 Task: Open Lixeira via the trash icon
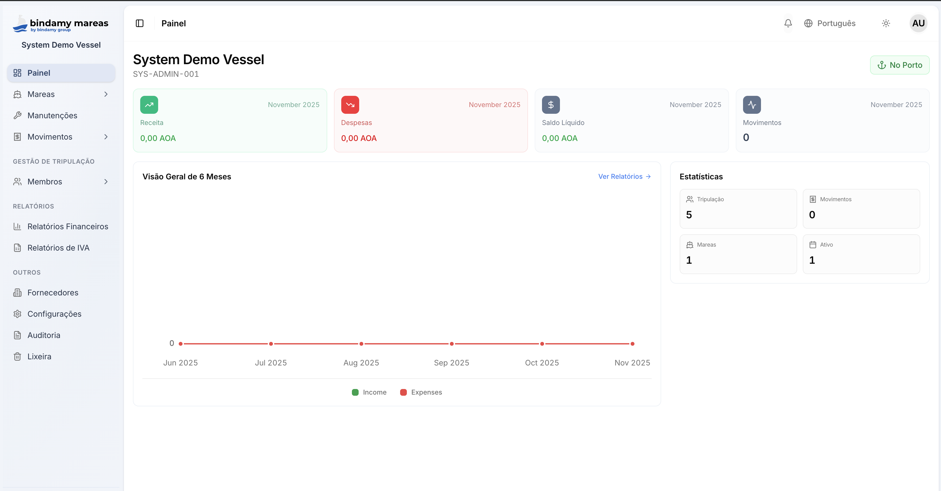coord(18,356)
